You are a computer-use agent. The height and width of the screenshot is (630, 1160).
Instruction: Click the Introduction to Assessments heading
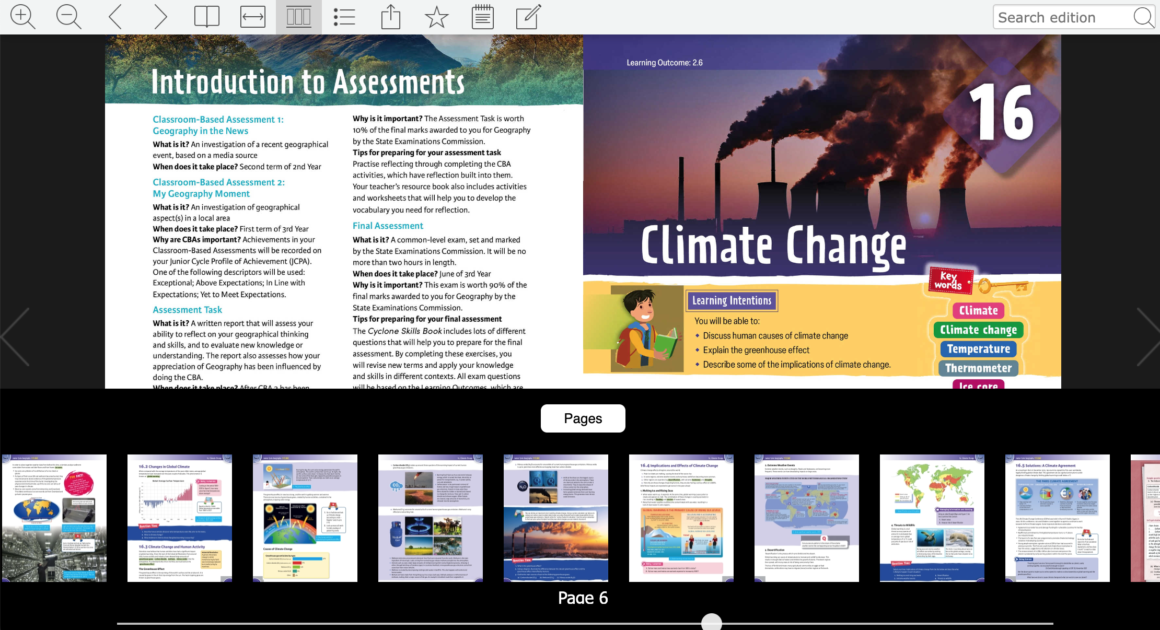[308, 82]
